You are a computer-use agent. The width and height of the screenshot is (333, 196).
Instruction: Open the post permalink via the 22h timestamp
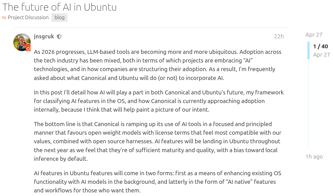click(x=279, y=36)
